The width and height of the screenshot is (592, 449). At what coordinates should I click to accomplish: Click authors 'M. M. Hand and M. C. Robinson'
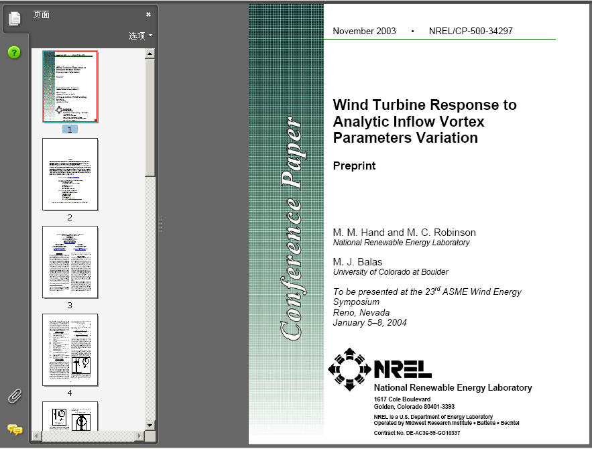[x=404, y=233]
